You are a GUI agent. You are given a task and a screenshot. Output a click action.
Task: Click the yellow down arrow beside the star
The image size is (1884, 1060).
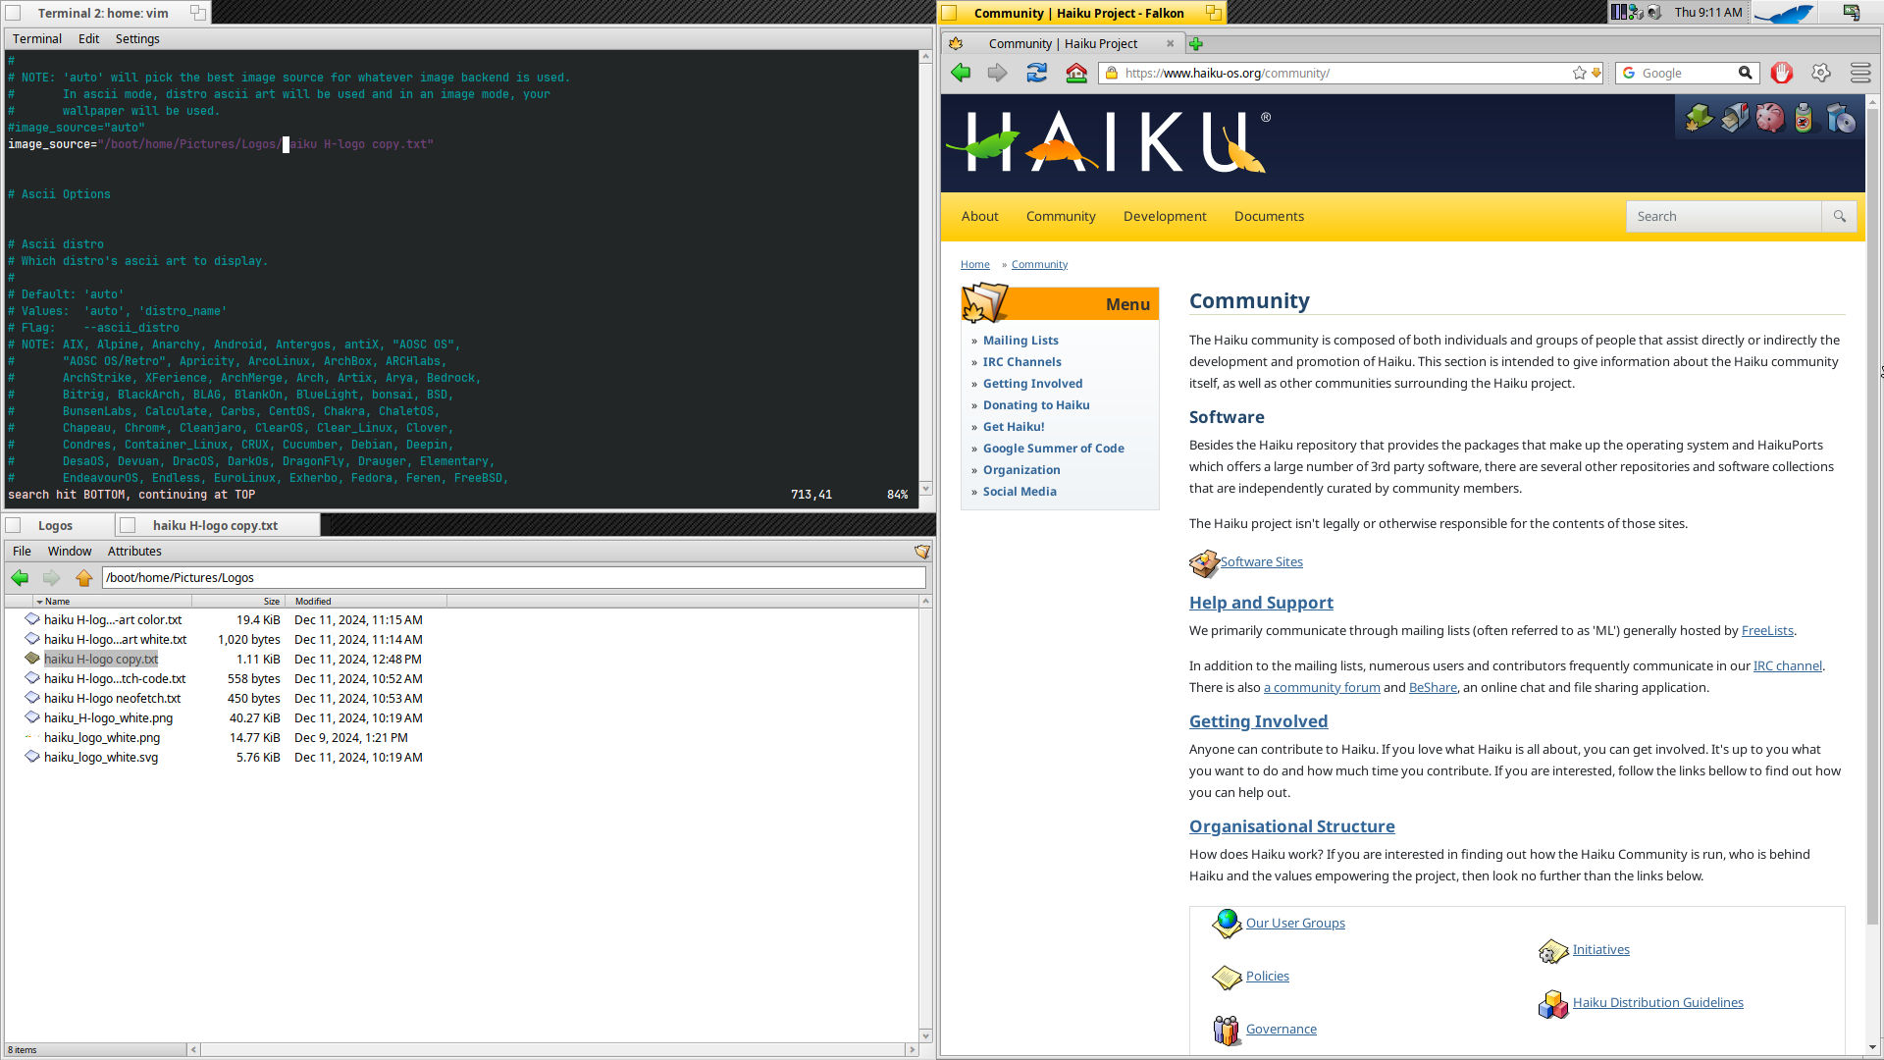1597,73
